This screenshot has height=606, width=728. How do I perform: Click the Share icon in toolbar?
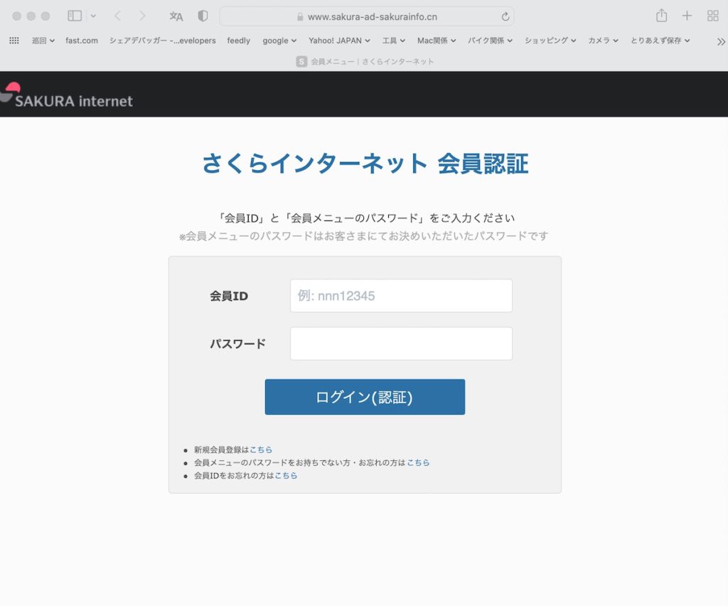tap(661, 16)
